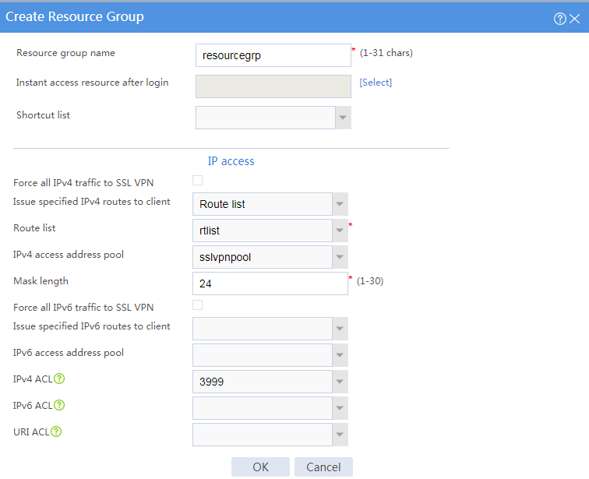
Task: Expand the IPv4 ACL 3999 dropdown arrow
Action: click(340, 382)
